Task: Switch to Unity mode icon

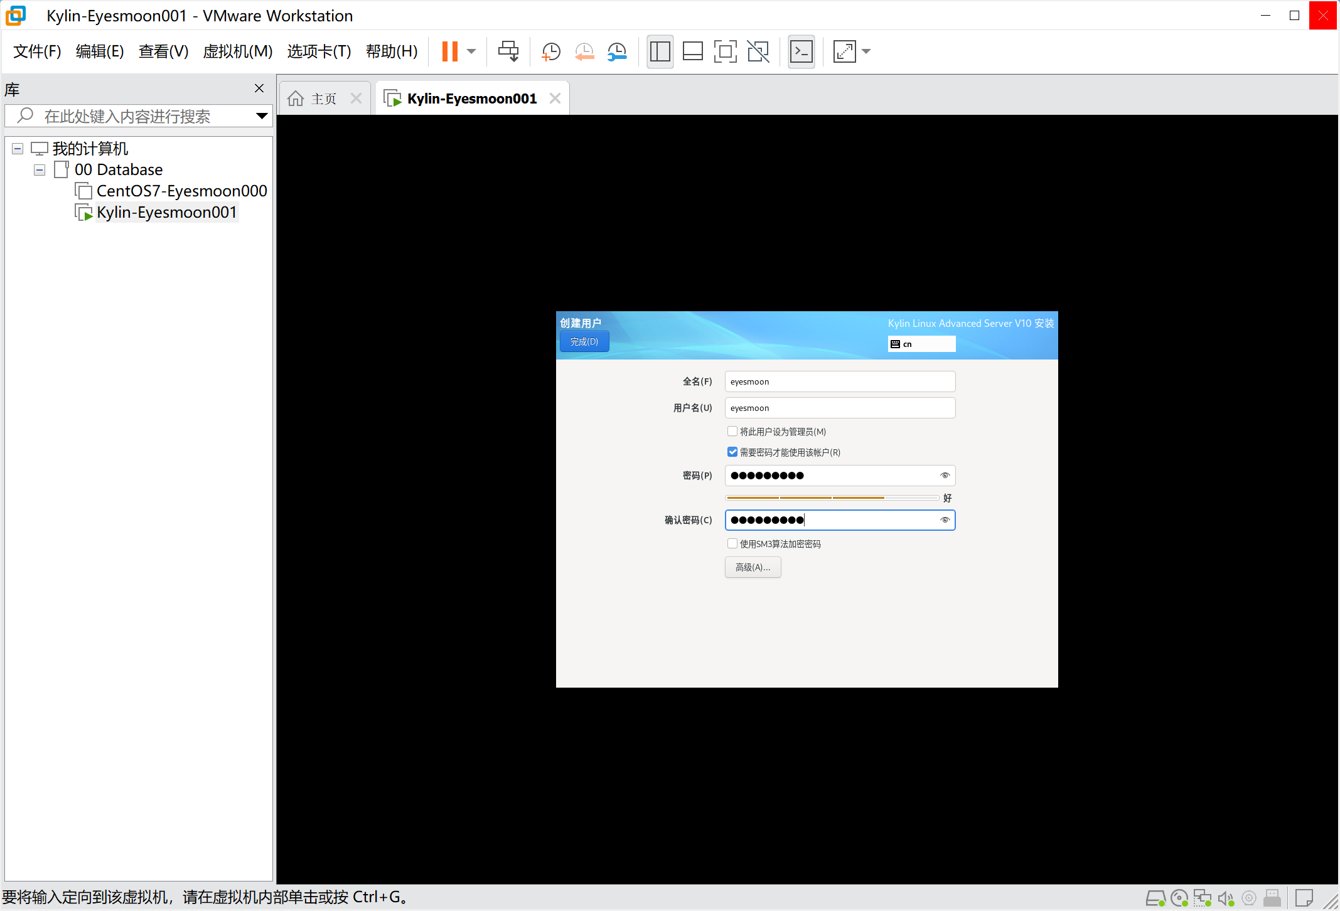Action: [758, 51]
